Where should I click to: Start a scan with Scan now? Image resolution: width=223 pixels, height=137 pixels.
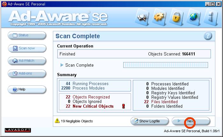(x=27, y=48)
